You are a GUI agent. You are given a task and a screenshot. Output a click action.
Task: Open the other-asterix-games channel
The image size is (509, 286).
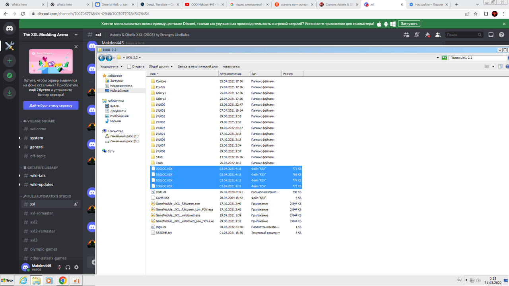pyautogui.click(x=51, y=258)
